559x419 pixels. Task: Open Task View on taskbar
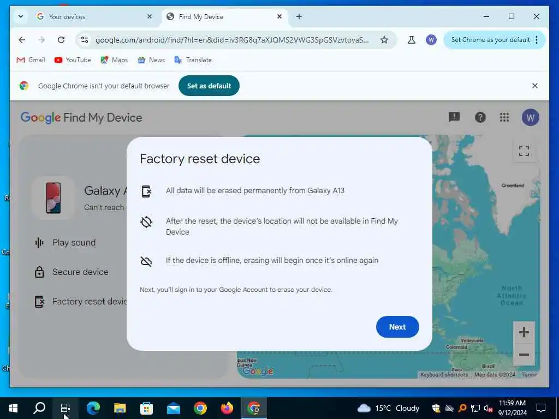(x=66, y=408)
